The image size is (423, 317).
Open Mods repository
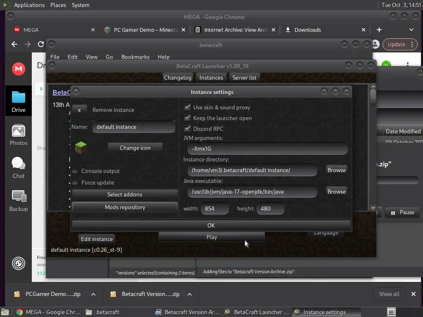[125, 207]
